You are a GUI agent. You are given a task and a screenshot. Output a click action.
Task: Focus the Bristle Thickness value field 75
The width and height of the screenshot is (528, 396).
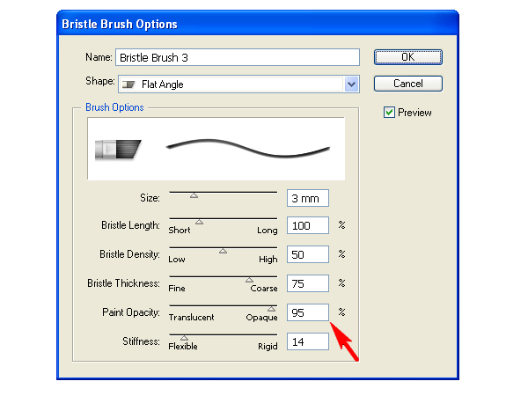click(308, 283)
